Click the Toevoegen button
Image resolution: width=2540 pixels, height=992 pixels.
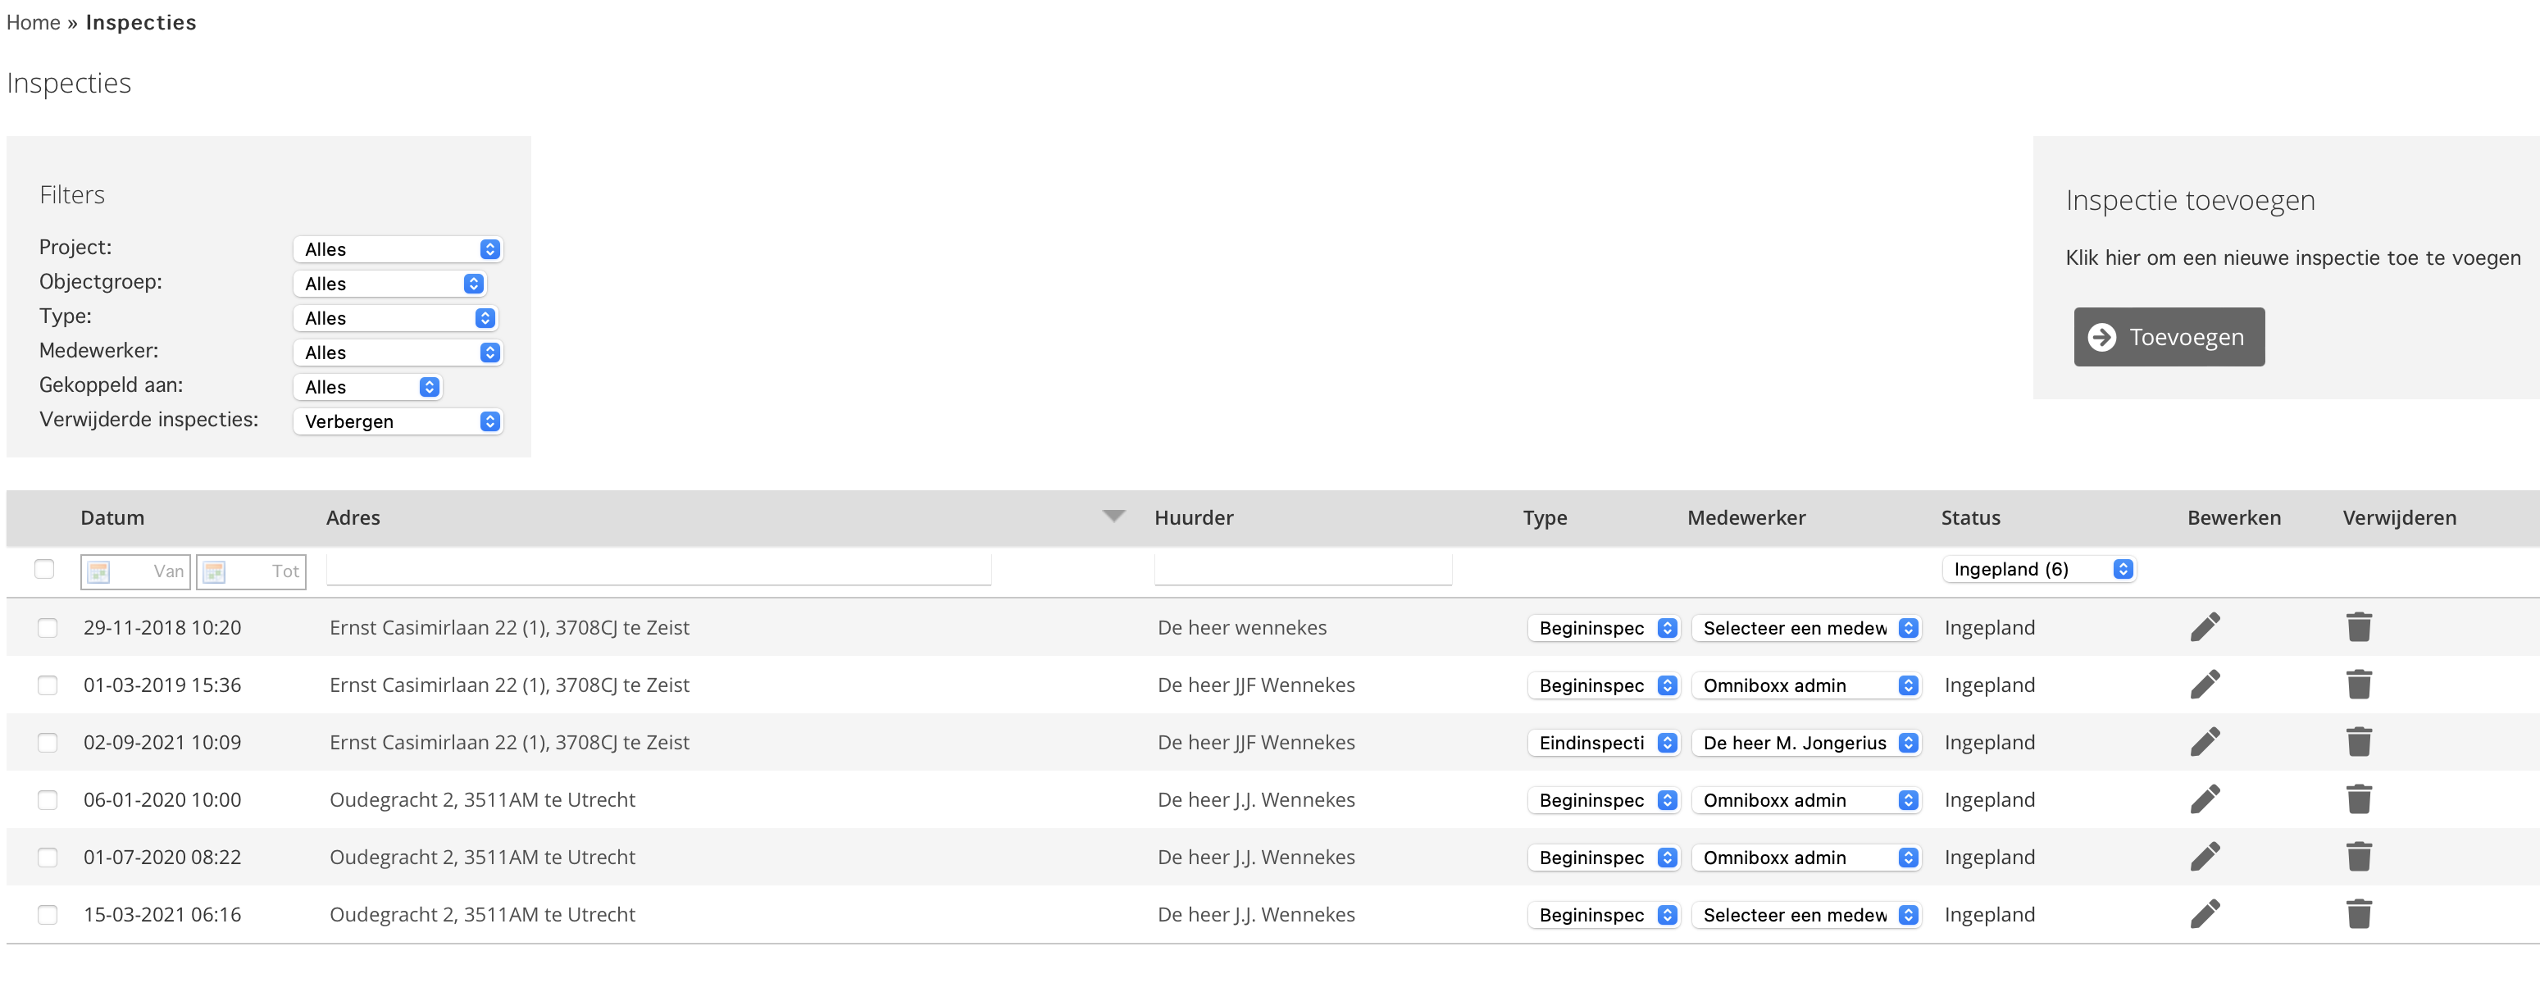[2169, 337]
